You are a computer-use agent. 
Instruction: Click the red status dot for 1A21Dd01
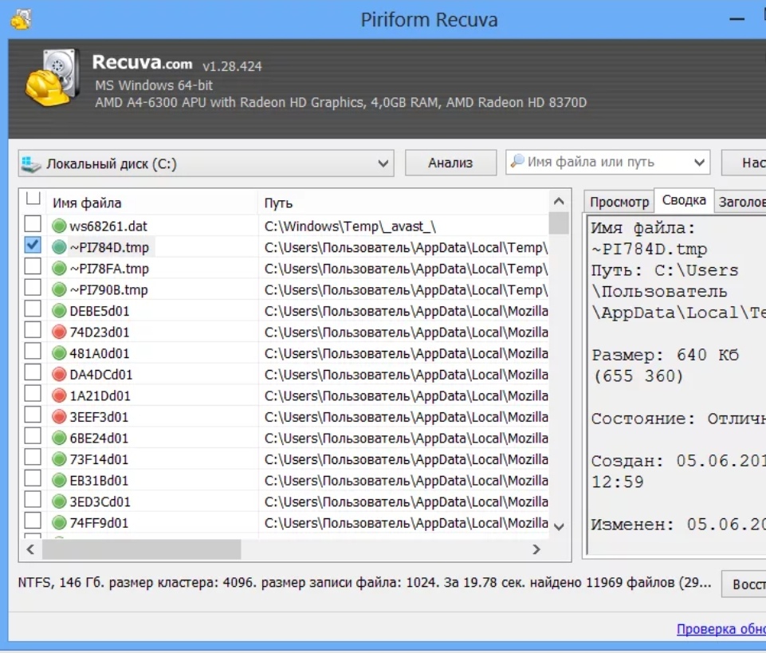(59, 395)
